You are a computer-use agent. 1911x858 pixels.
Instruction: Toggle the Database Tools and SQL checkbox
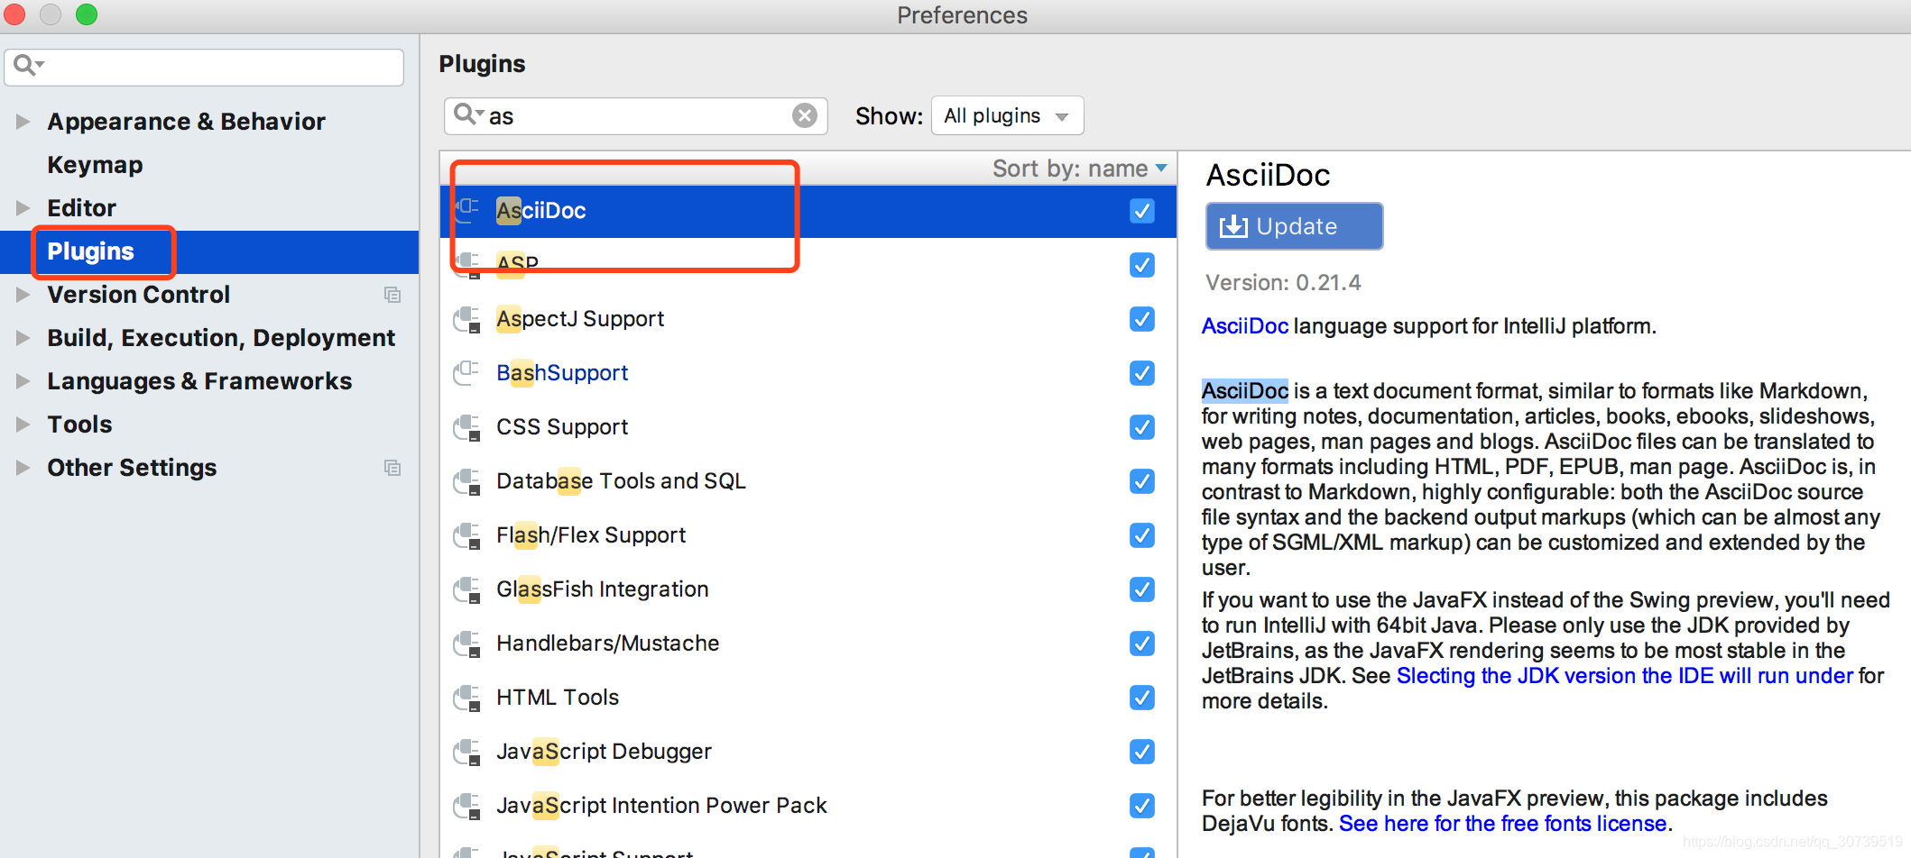[1142, 481]
